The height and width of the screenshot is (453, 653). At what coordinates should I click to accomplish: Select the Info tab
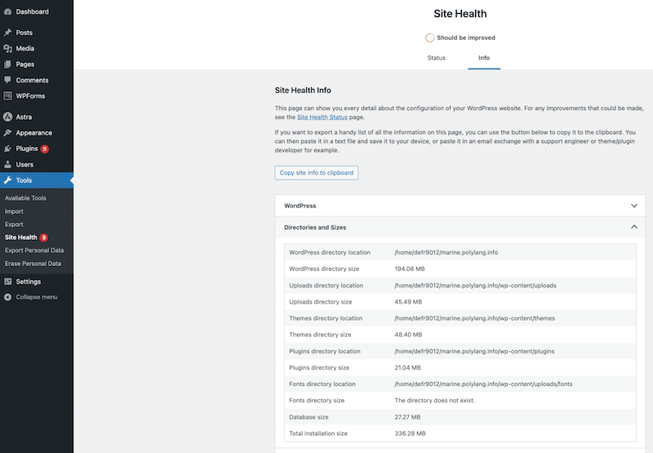click(x=484, y=58)
